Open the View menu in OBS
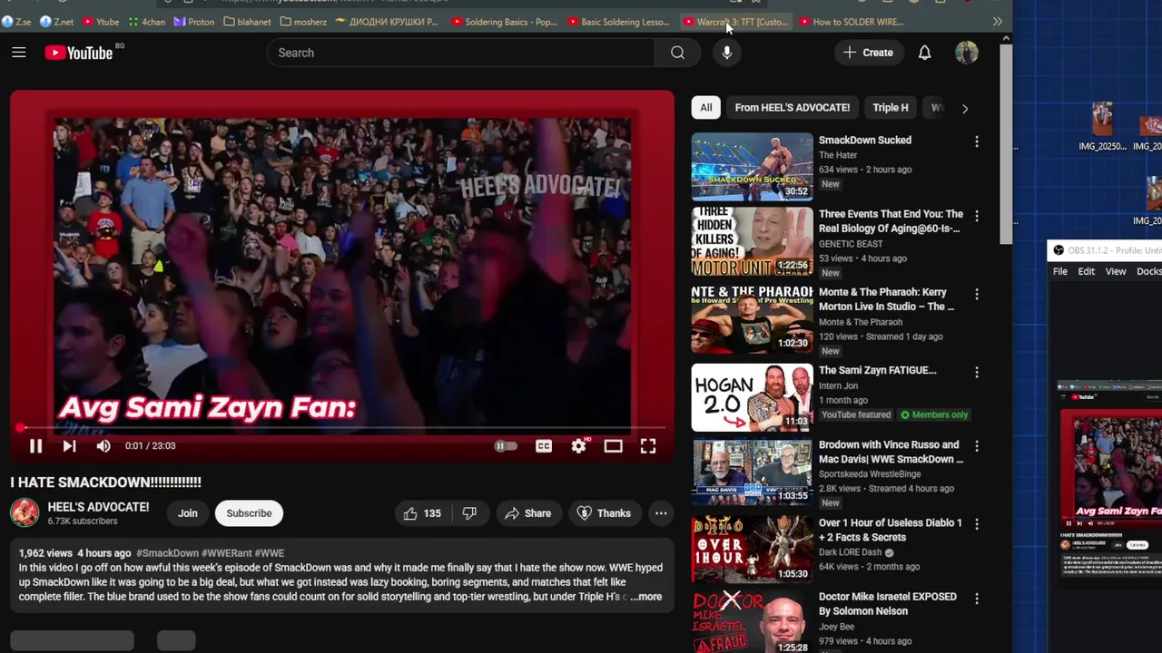Screen dimensions: 1162x653 [1116, 271]
